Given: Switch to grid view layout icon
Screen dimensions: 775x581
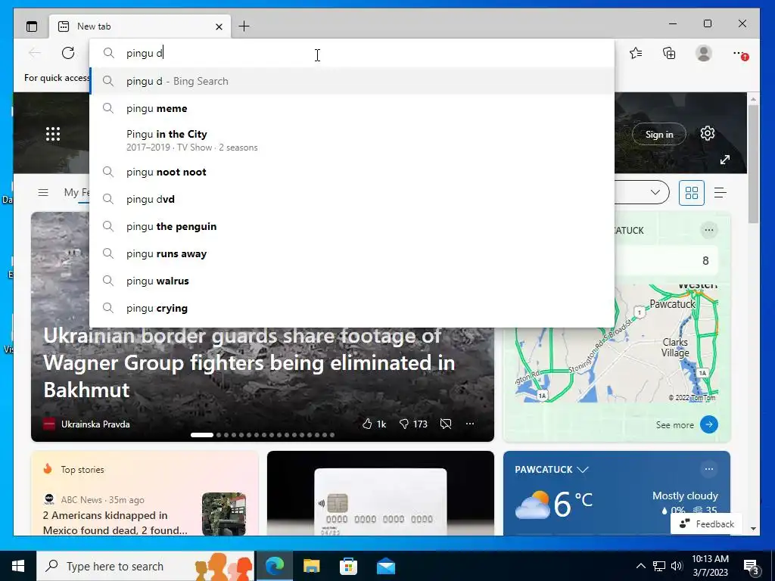Looking at the screenshot, I should click(x=692, y=193).
